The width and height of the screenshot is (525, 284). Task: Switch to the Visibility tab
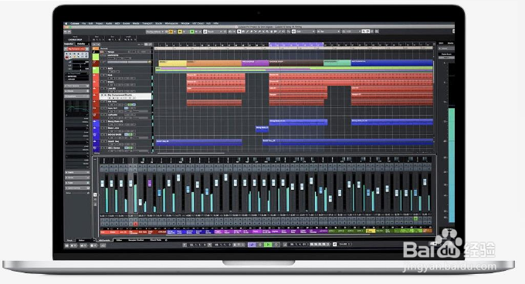(x=81, y=44)
